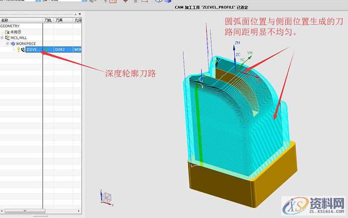
Task: Click the 刀轨 column header
Action: (x=48, y=20)
